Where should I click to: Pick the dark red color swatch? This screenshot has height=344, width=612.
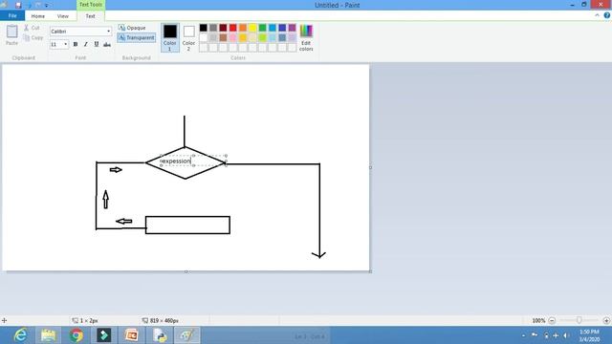pos(223,28)
